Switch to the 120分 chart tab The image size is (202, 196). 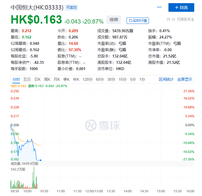coord(88,79)
